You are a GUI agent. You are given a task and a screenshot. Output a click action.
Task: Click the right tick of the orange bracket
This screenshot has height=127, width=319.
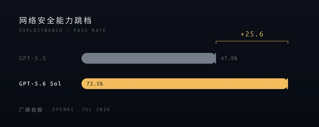(x=288, y=42)
